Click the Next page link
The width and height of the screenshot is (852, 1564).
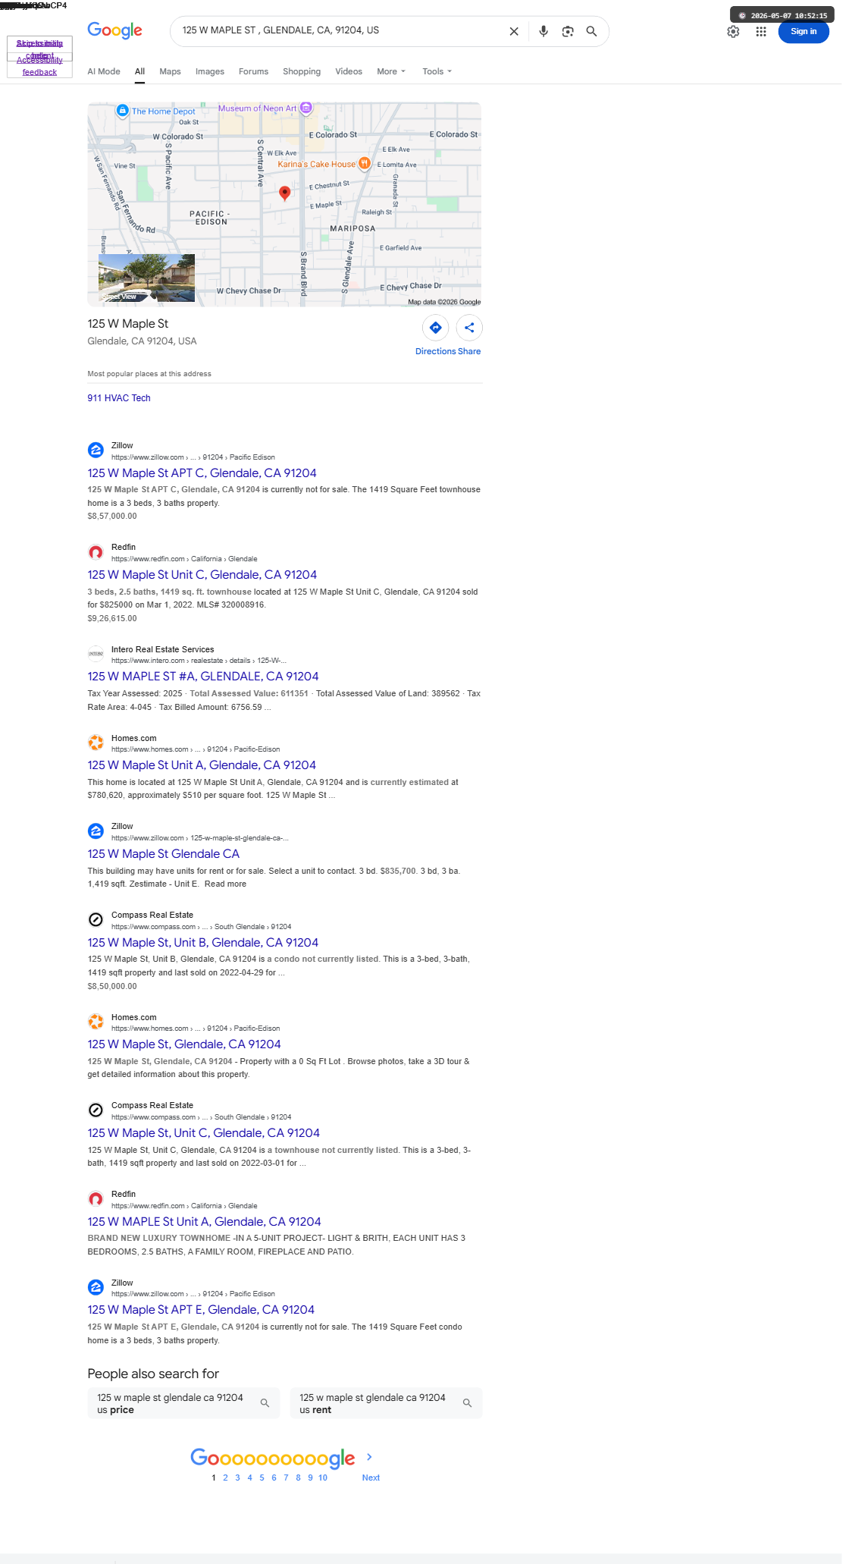pos(371,1478)
